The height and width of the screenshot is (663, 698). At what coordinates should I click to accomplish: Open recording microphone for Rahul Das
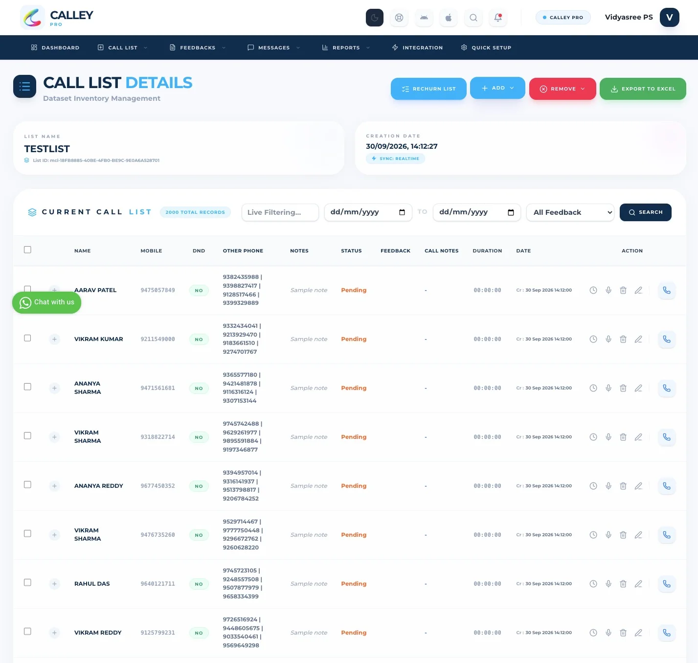(x=608, y=584)
